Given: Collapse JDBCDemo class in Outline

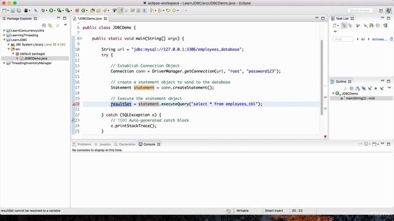Looking at the screenshot, I should click(x=333, y=93).
